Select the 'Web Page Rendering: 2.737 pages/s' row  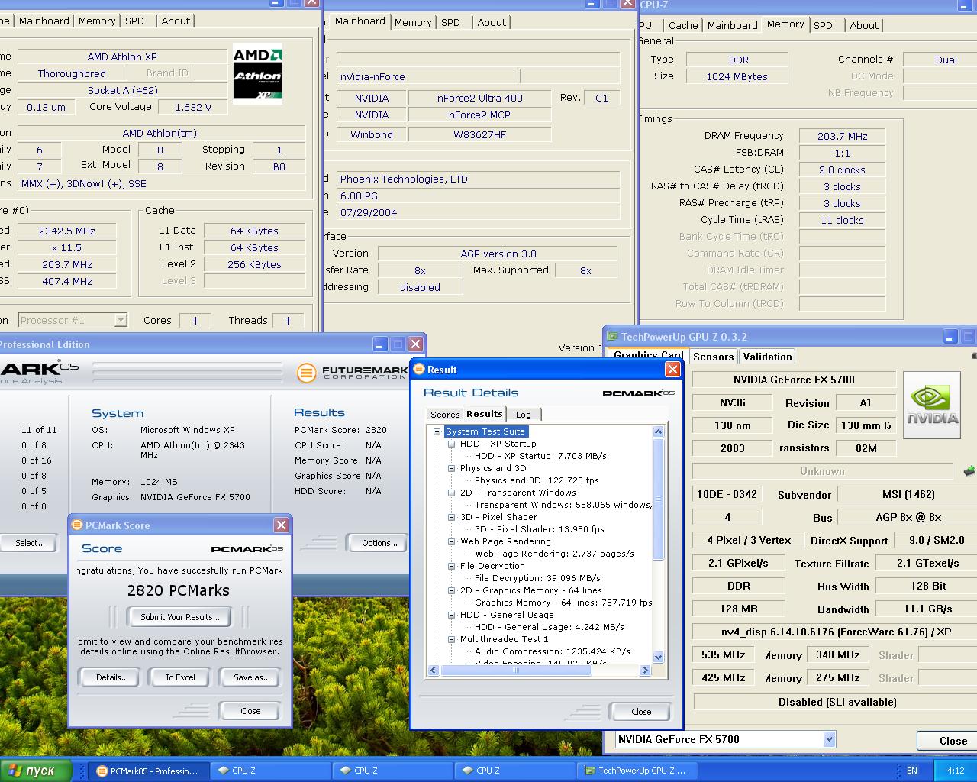pyautogui.click(x=554, y=554)
